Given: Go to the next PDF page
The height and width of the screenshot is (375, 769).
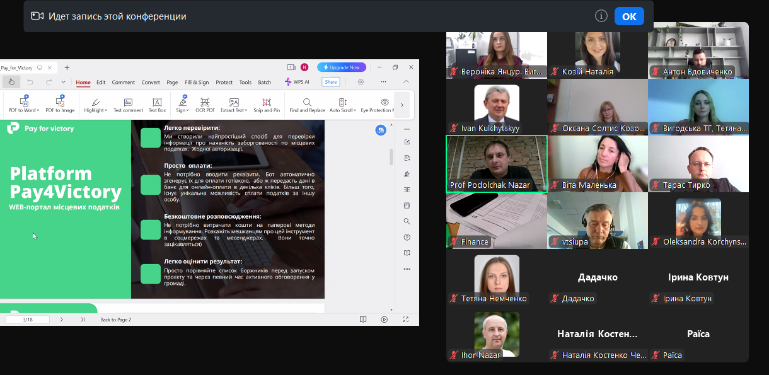Looking at the screenshot, I should [x=61, y=320].
